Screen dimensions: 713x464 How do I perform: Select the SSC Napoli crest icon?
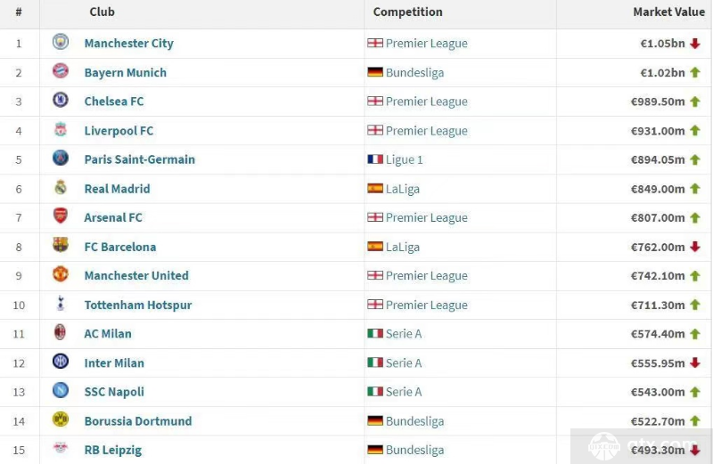[61, 390]
